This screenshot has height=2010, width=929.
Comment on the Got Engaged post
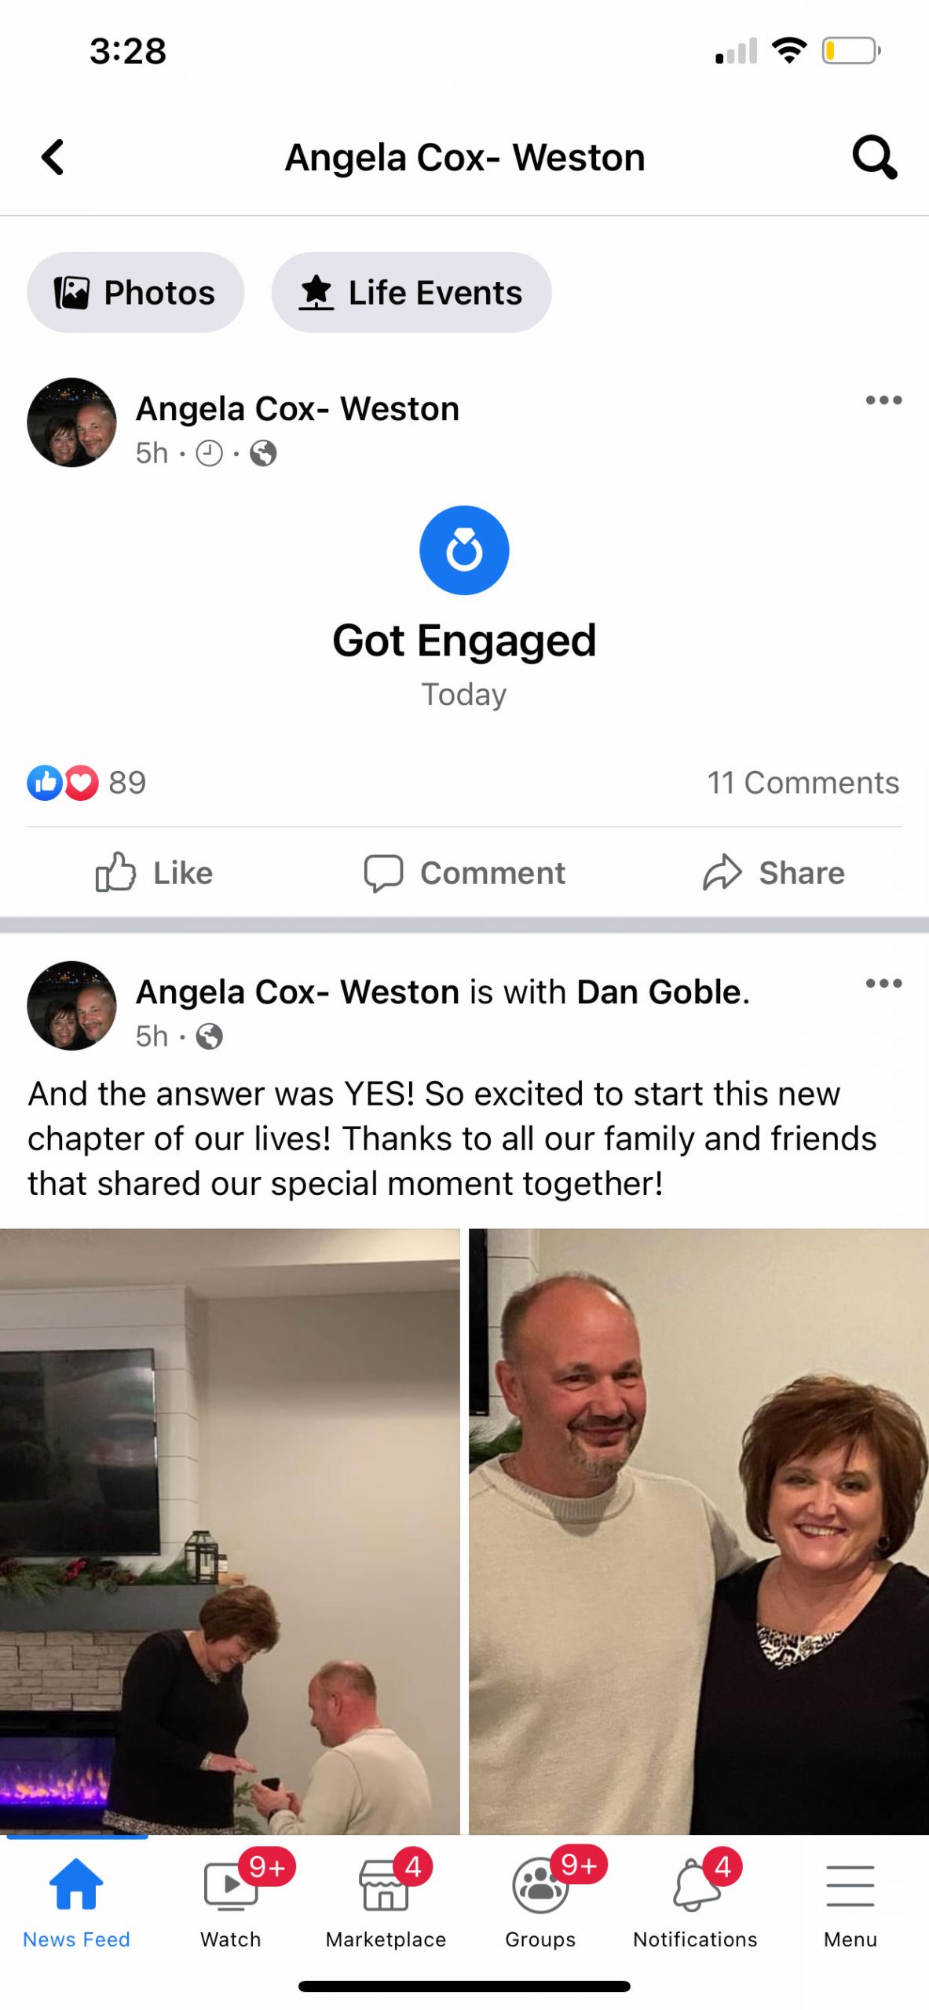coord(464,872)
